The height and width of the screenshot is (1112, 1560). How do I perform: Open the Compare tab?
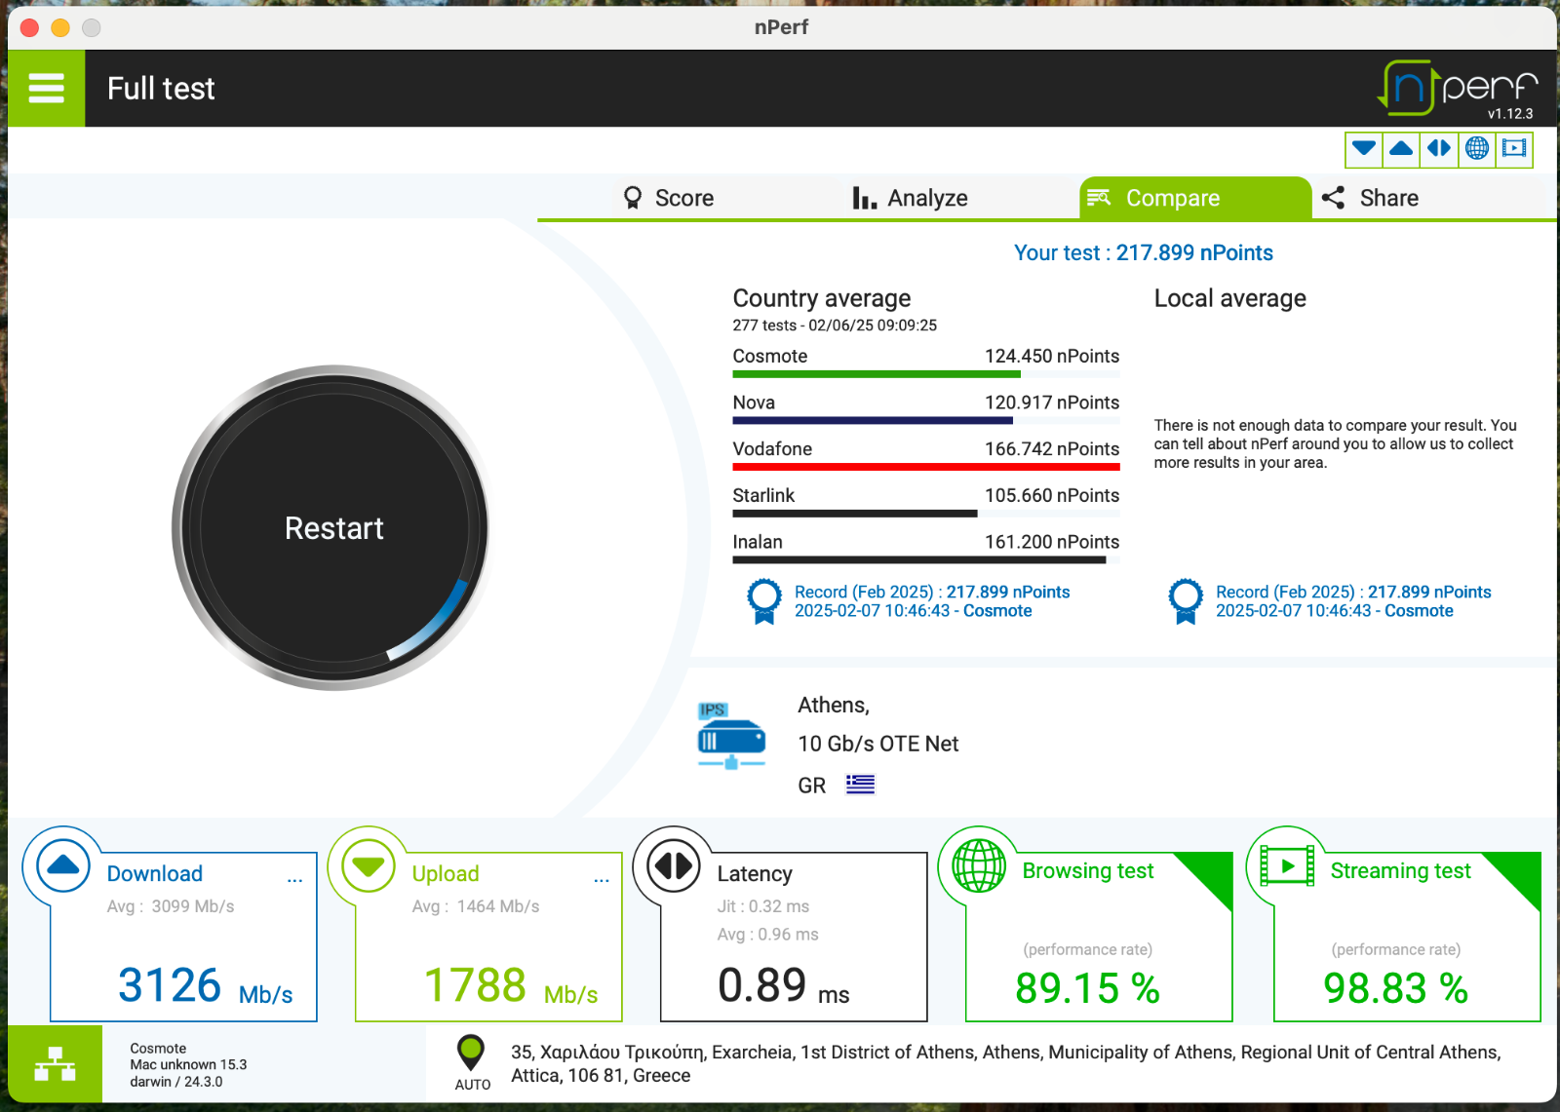(x=1195, y=198)
